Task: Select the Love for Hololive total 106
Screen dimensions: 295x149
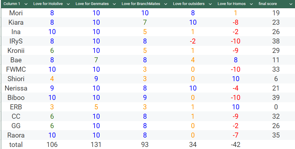Action: pos(52,145)
